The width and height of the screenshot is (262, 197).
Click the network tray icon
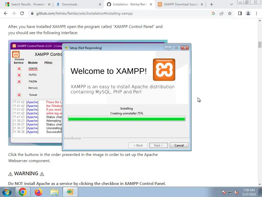coord(230,192)
